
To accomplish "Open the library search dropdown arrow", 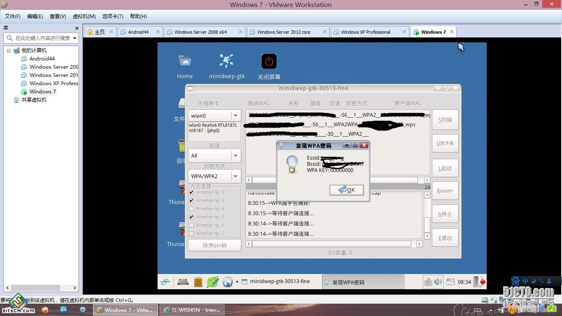I will coord(74,38).
